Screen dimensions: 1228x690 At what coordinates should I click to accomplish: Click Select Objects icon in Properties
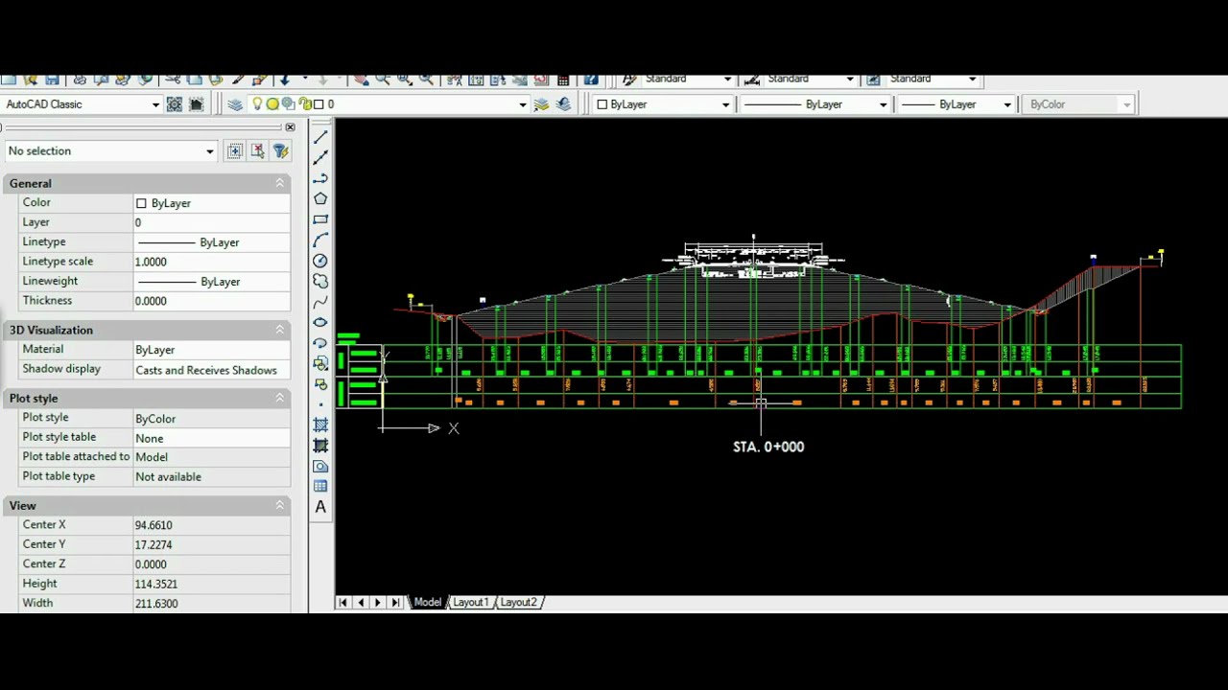(x=258, y=150)
